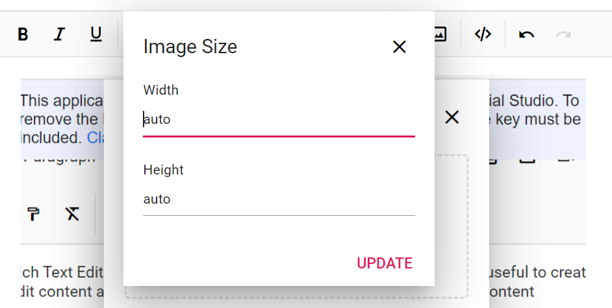Screen dimensions: 612x308
Task: Click the insert image toolbar icon
Action: (x=440, y=34)
